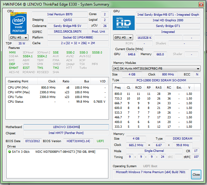Click WDC WD7500BPVT drive entry

click(x=65, y=152)
